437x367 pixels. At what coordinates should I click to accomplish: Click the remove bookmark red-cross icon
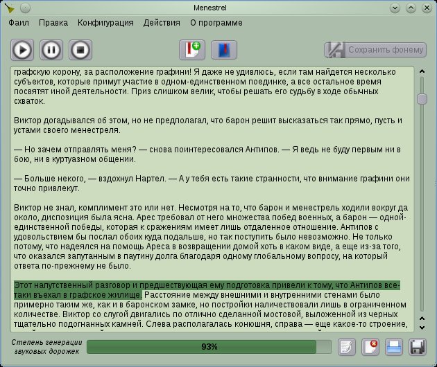coord(370,347)
